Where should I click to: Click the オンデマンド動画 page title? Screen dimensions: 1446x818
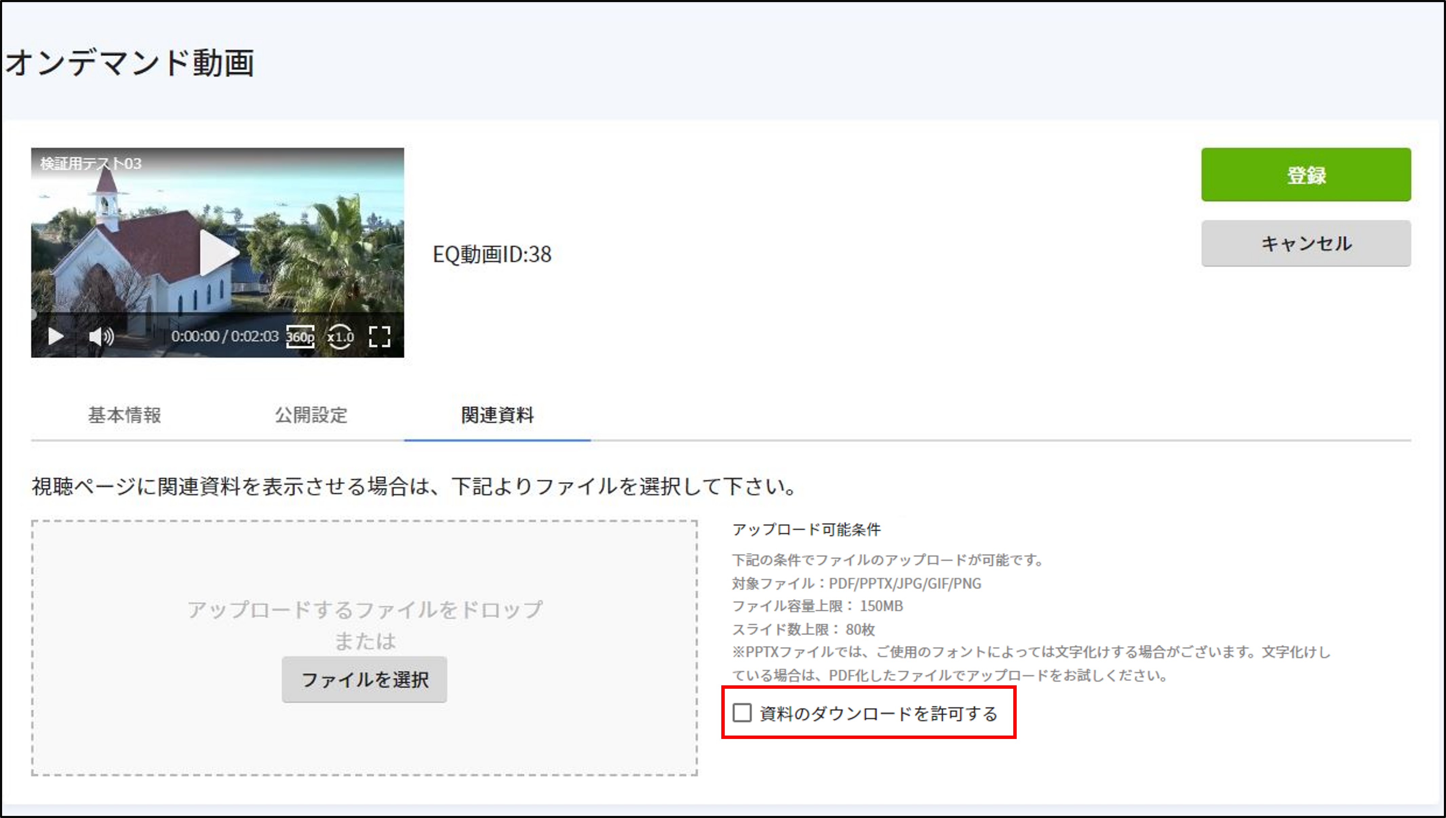click(x=130, y=62)
